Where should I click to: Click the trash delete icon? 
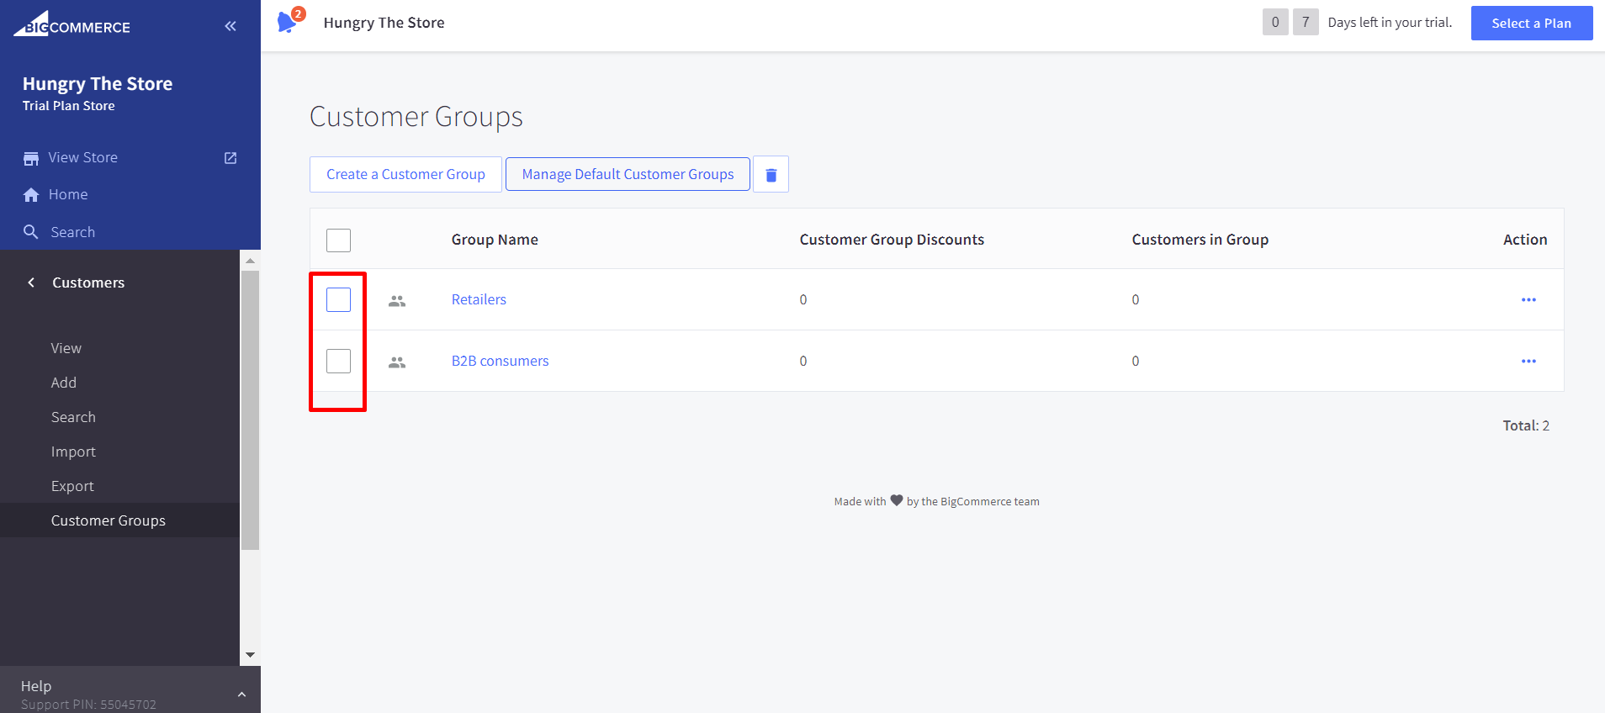point(771,175)
